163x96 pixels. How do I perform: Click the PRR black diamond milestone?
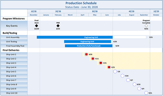(58, 26)
